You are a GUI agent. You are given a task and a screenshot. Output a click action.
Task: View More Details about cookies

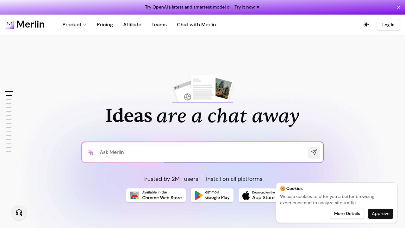click(347, 214)
